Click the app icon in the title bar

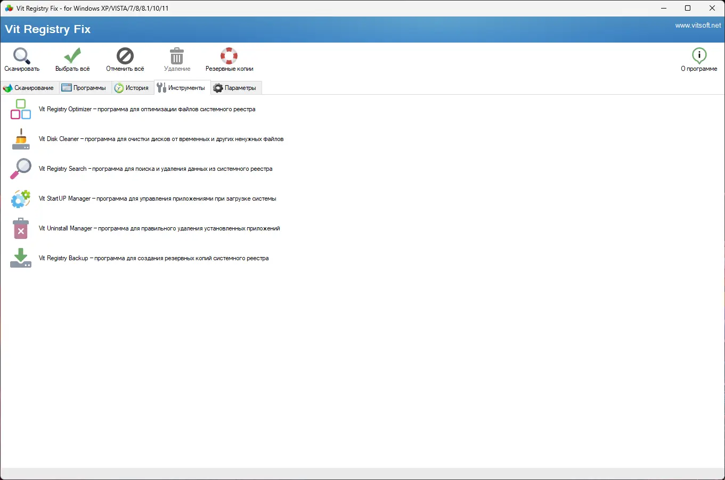9,8
